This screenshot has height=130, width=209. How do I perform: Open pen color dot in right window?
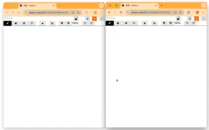[145, 23]
